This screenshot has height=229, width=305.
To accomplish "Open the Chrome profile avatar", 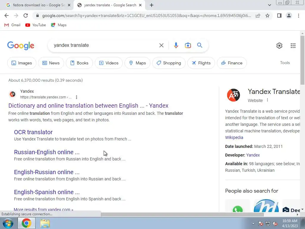I will tap(289, 16).
